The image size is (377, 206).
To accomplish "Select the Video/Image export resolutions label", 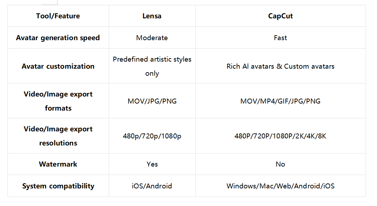I will [58, 136].
